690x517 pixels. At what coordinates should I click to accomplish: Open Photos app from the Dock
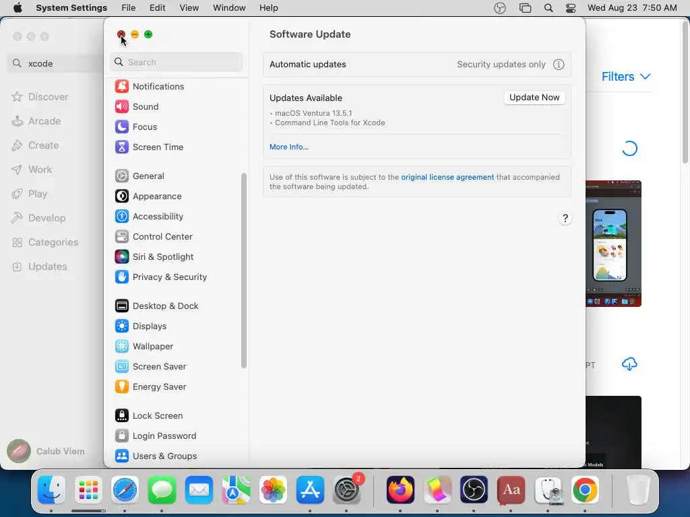pyautogui.click(x=274, y=490)
